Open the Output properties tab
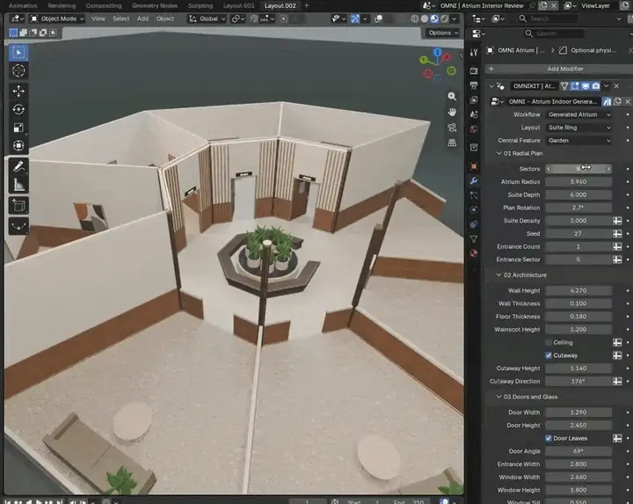The width and height of the screenshot is (633, 504). click(x=474, y=85)
